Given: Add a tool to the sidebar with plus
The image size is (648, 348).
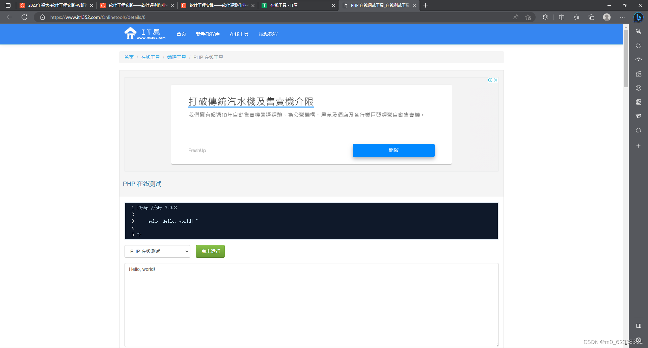Looking at the screenshot, I should (x=638, y=146).
